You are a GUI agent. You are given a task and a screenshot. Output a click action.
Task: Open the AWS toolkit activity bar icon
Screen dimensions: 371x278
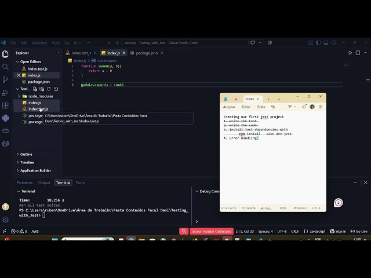click(5, 130)
